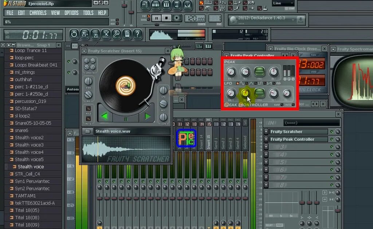Toggle HOLD in Fruity Scratcher
This screenshot has width=373, height=229.
tap(88, 109)
